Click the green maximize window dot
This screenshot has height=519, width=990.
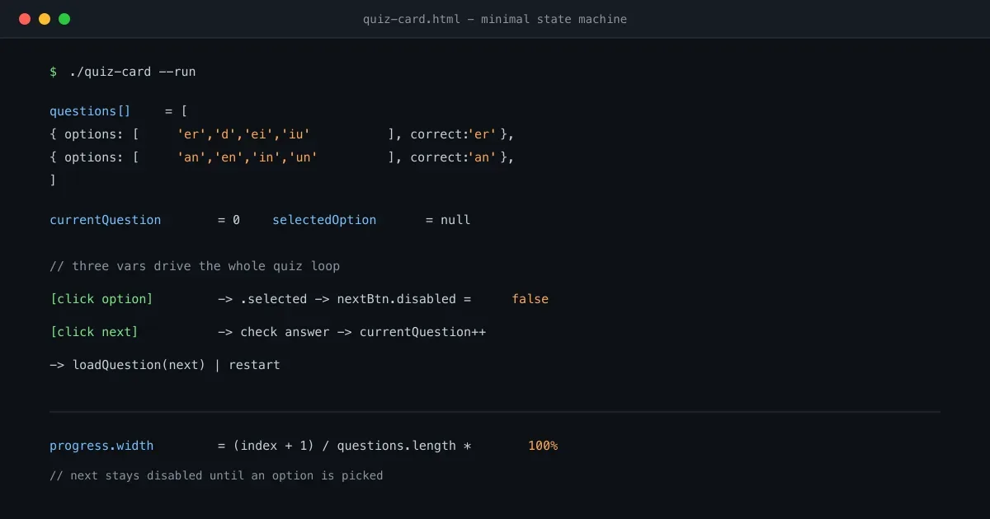click(64, 19)
